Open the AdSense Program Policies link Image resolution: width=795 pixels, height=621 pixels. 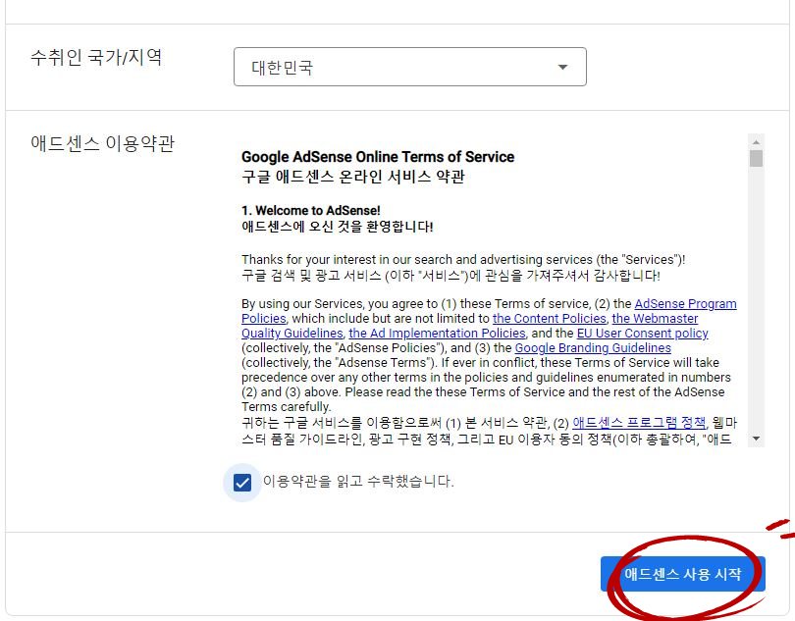685,304
